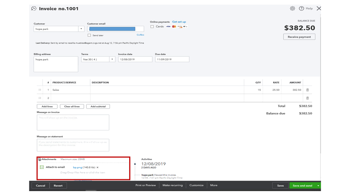Click the Message on invoice text area
The width and height of the screenshot is (349, 196).
click(73, 122)
